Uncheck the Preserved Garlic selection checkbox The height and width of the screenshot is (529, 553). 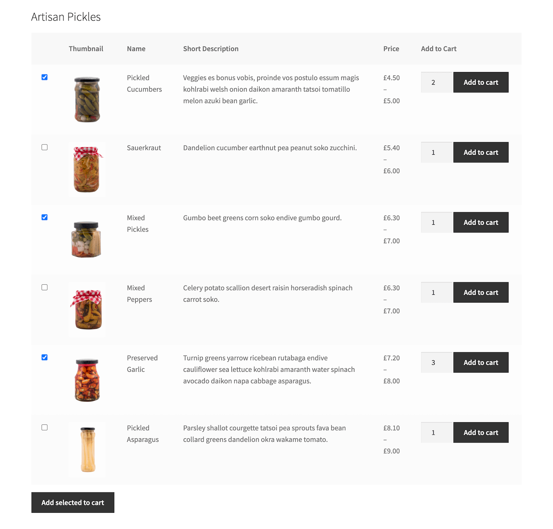point(44,357)
